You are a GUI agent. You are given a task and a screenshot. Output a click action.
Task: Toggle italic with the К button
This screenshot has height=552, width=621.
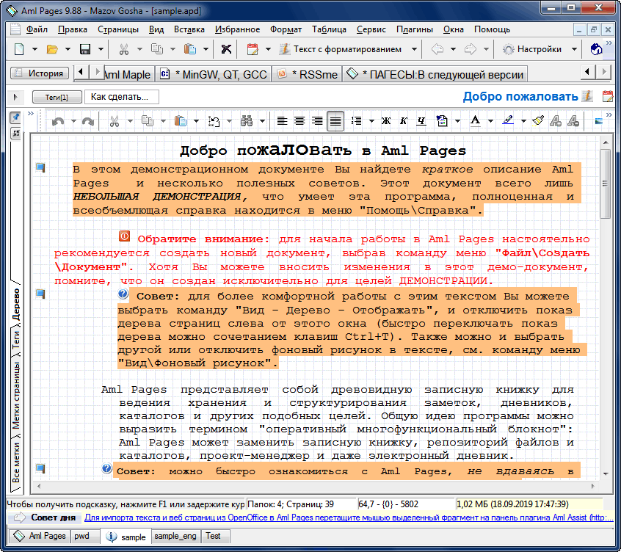[404, 121]
